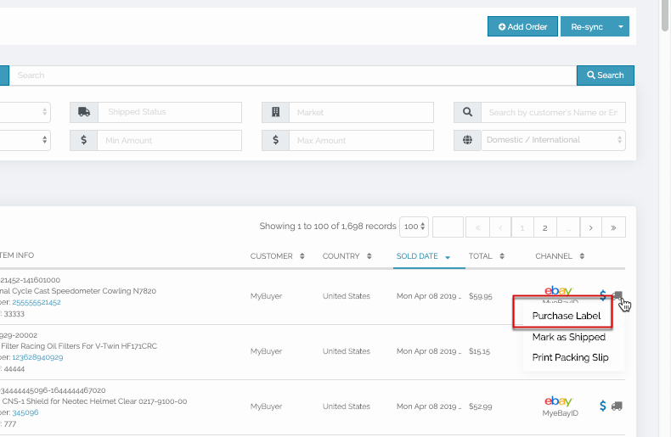Click the truck shipping icon on $59.95 order
This screenshot has height=437, width=671.
[x=617, y=295]
